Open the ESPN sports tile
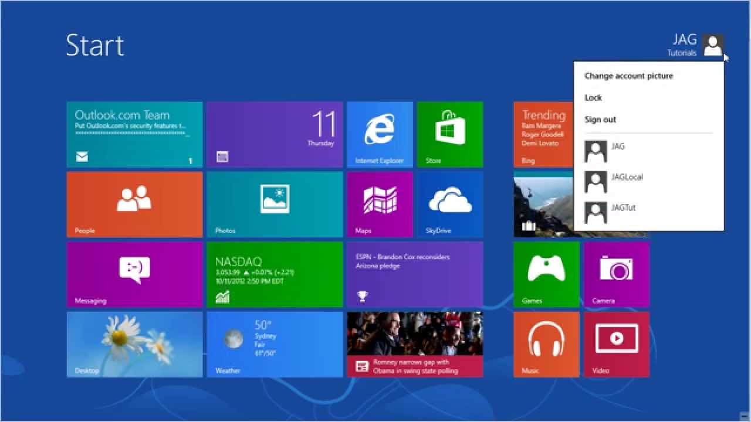This screenshot has height=422, width=751. click(415, 274)
